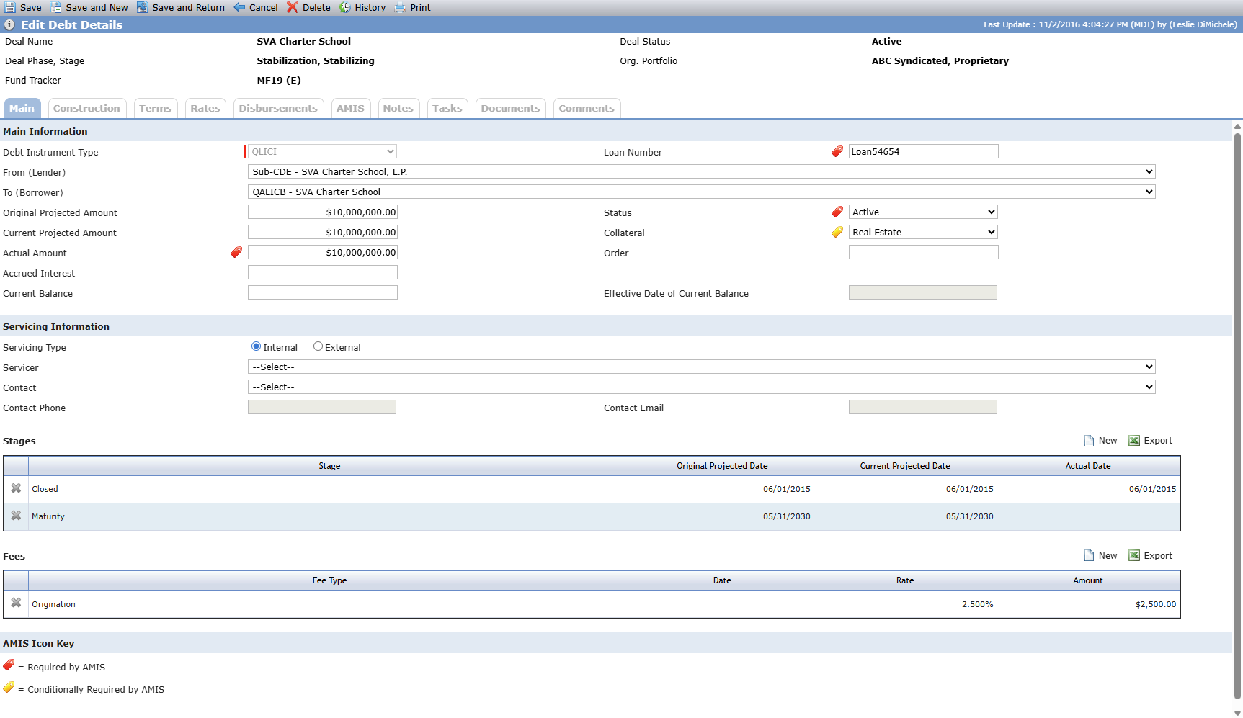Click the Order input field
Screen dimensions: 1243x718
(x=923, y=252)
